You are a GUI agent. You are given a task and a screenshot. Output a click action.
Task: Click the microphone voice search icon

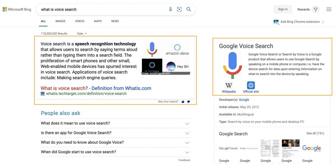coord(170,9)
